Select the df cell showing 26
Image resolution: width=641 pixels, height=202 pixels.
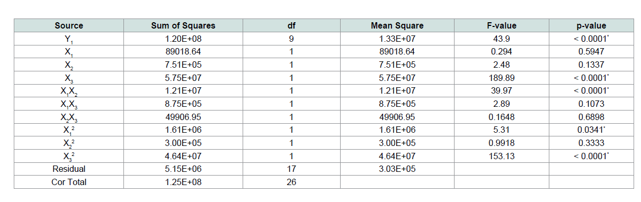tap(291, 182)
